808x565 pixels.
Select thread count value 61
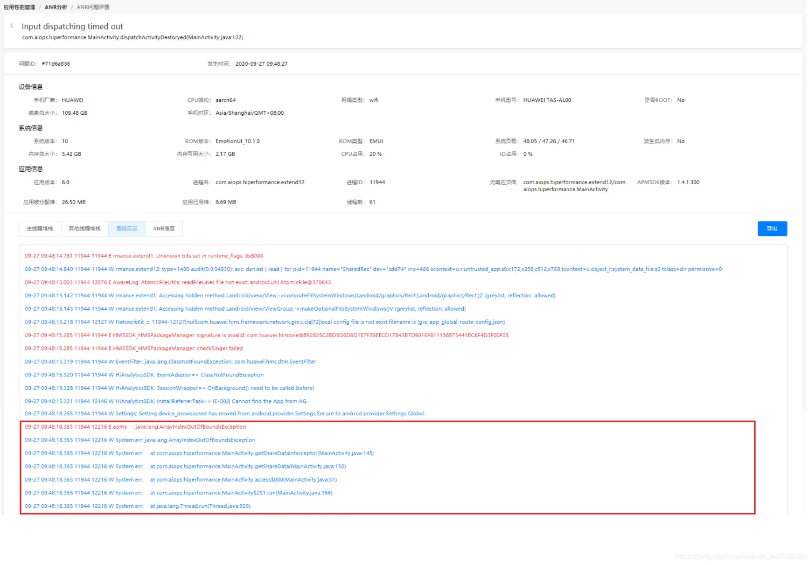(x=372, y=203)
